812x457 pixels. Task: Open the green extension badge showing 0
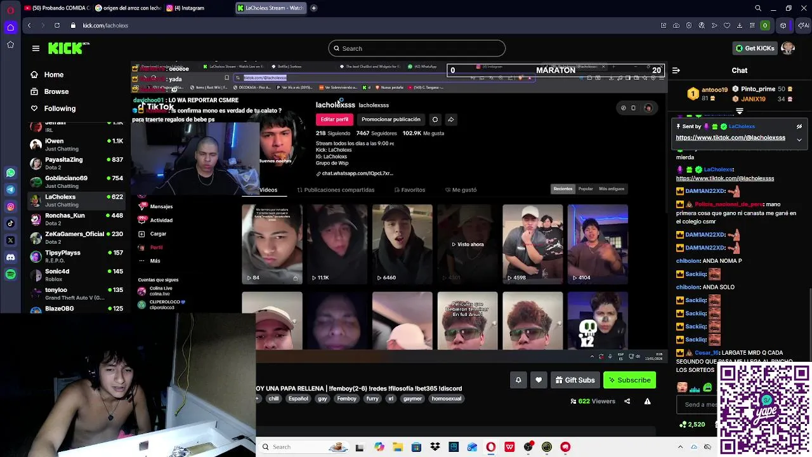point(764,25)
